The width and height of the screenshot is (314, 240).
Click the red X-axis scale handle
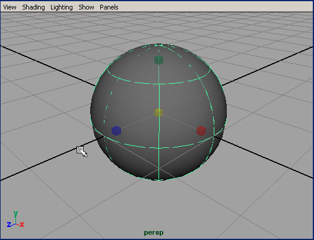(201, 131)
